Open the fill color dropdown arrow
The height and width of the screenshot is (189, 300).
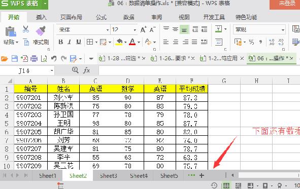pyautogui.click(x=125, y=42)
